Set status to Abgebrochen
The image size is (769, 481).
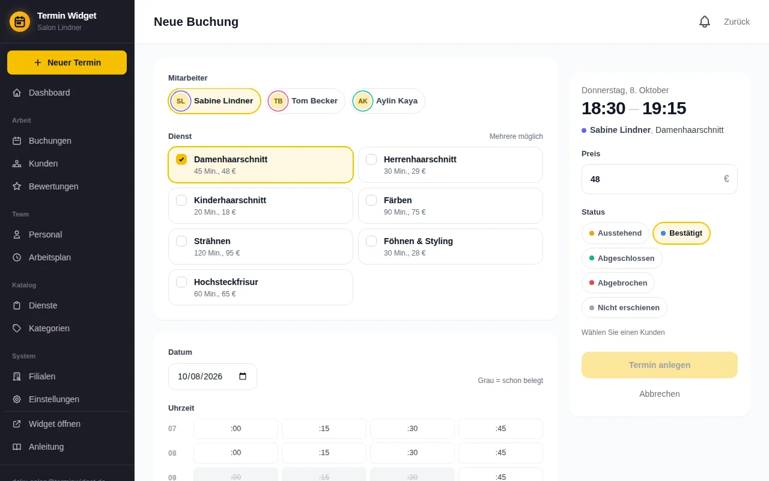pyautogui.click(x=618, y=283)
